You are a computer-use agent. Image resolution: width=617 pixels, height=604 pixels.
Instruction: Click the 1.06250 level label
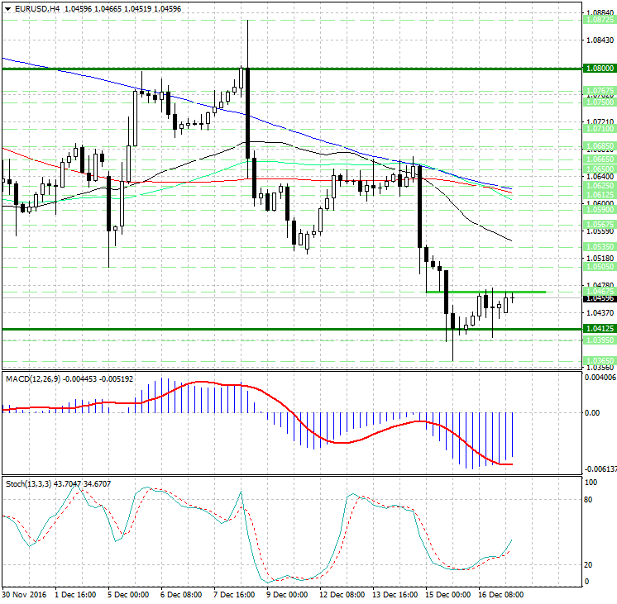[600, 186]
